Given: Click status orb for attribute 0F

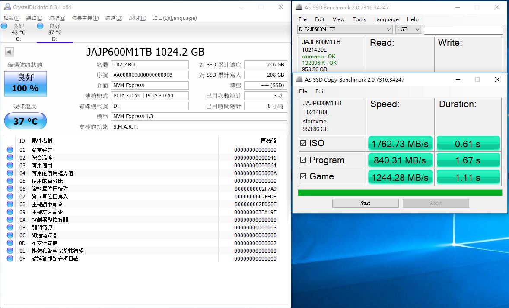Looking at the screenshot, I should point(10,259).
